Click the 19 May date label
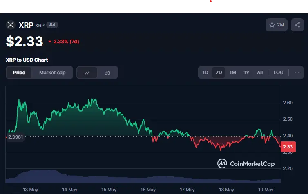Screen dimensions: 308x194 (x=266, y=190)
